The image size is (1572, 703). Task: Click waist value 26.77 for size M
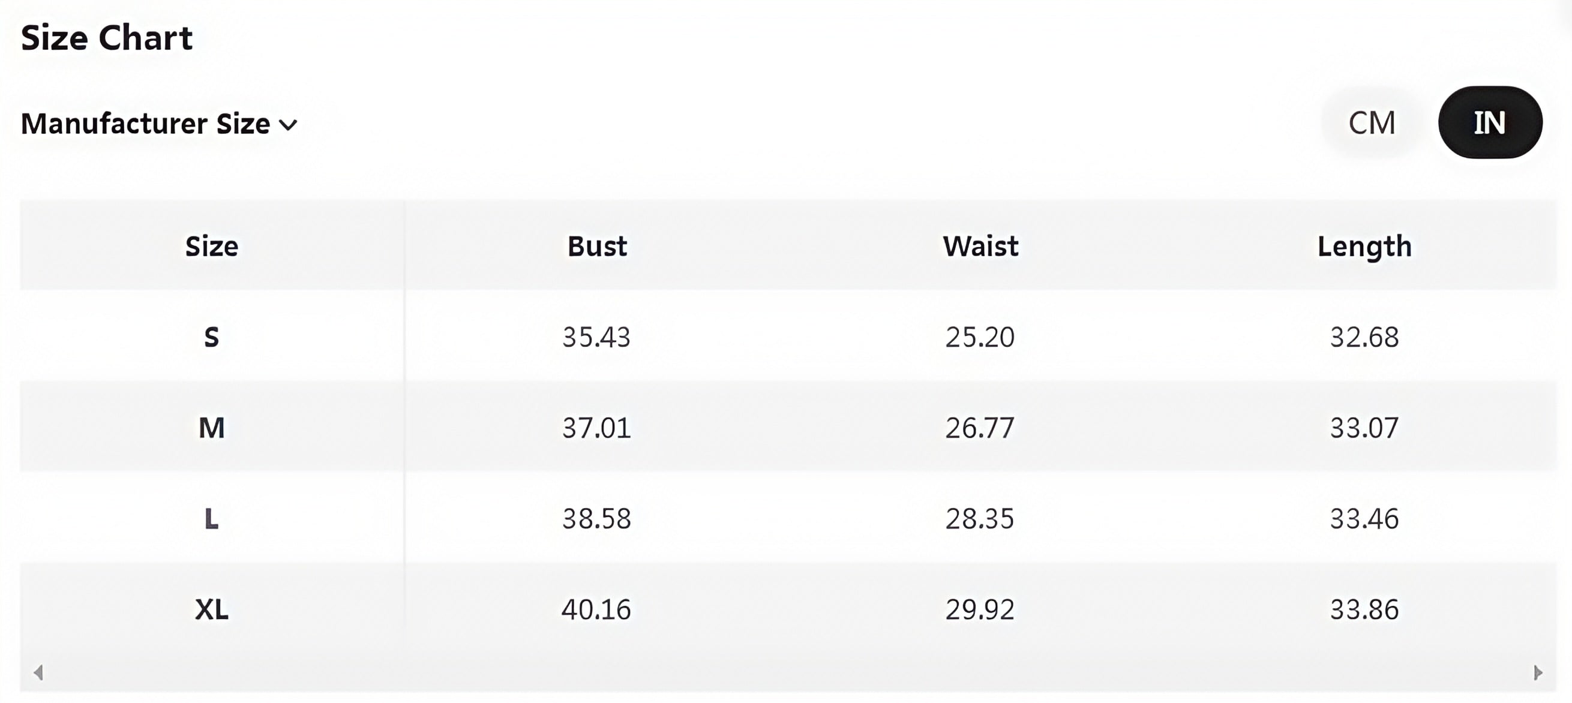(980, 427)
